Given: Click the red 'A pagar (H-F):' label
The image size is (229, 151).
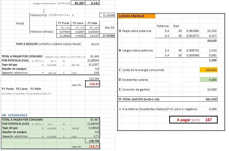Looking at the screenshot, I should (x=188, y=120).
